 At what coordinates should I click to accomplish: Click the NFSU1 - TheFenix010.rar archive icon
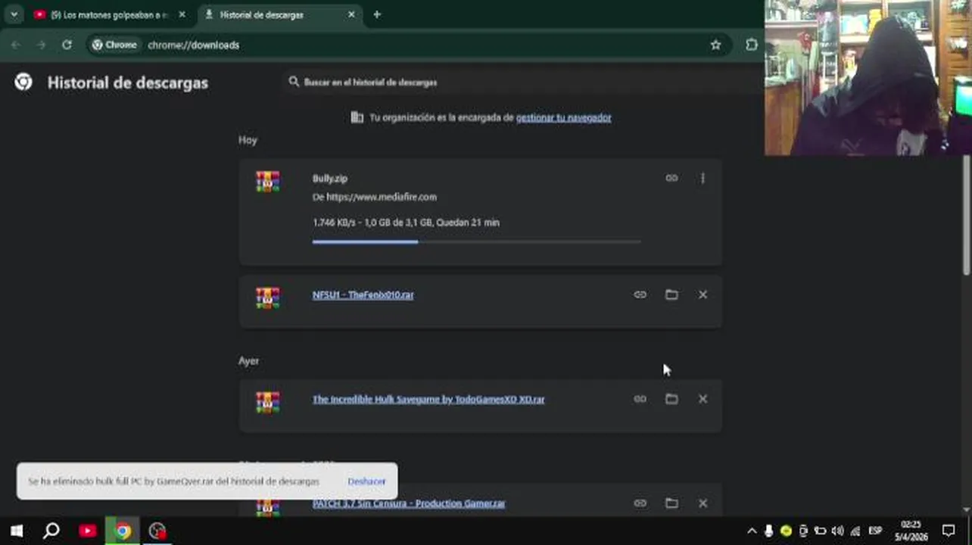click(267, 297)
